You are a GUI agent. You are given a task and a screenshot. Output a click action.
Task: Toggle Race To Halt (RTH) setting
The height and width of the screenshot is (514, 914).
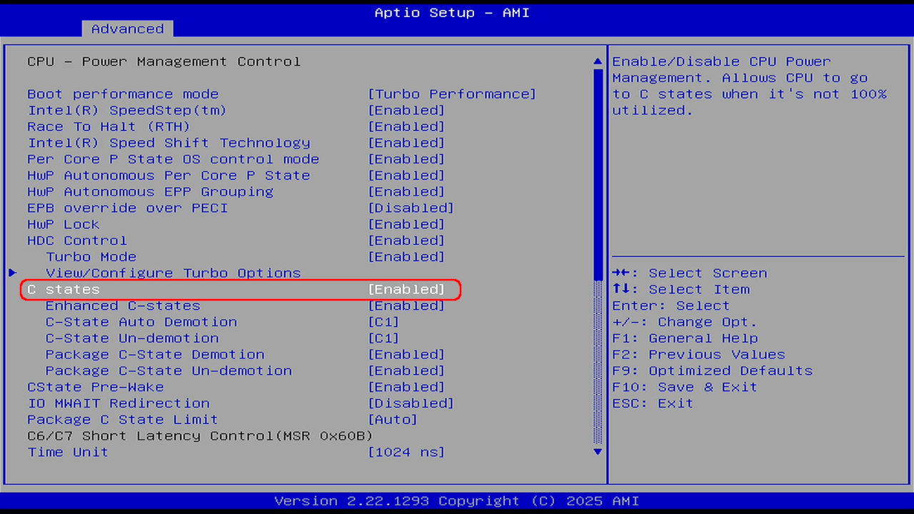click(236, 127)
